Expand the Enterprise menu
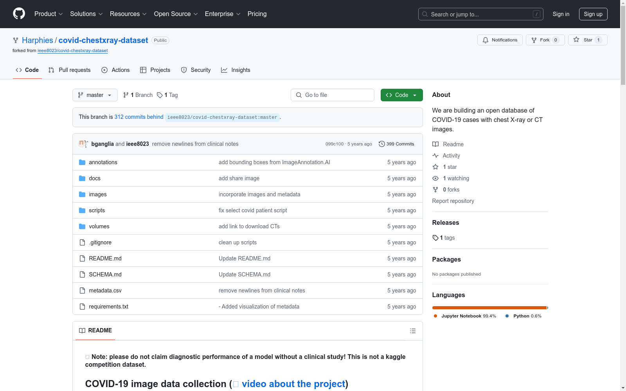 point(223,14)
